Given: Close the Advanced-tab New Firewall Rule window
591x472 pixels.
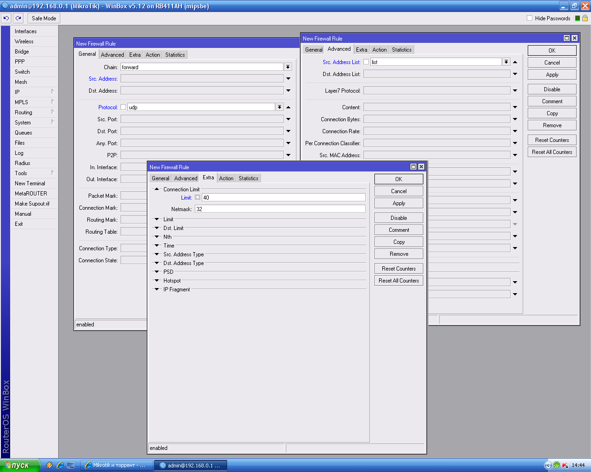Looking at the screenshot, I should [574, 38].
